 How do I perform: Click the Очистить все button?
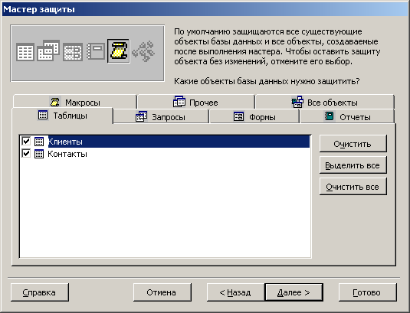point(353,187)
